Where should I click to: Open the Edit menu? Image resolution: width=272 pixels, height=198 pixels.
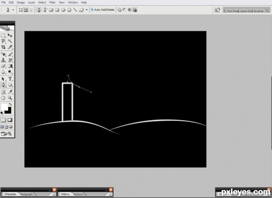(11, 2)
